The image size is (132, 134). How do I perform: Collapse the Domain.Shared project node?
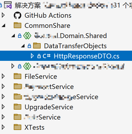click(x=13, y=36)
